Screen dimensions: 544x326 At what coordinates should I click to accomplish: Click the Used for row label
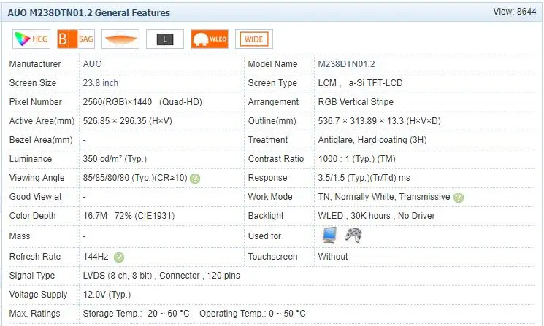click(264, 236)
